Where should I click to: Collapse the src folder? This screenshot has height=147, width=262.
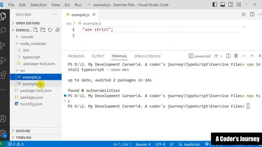[x=36, y=70]
